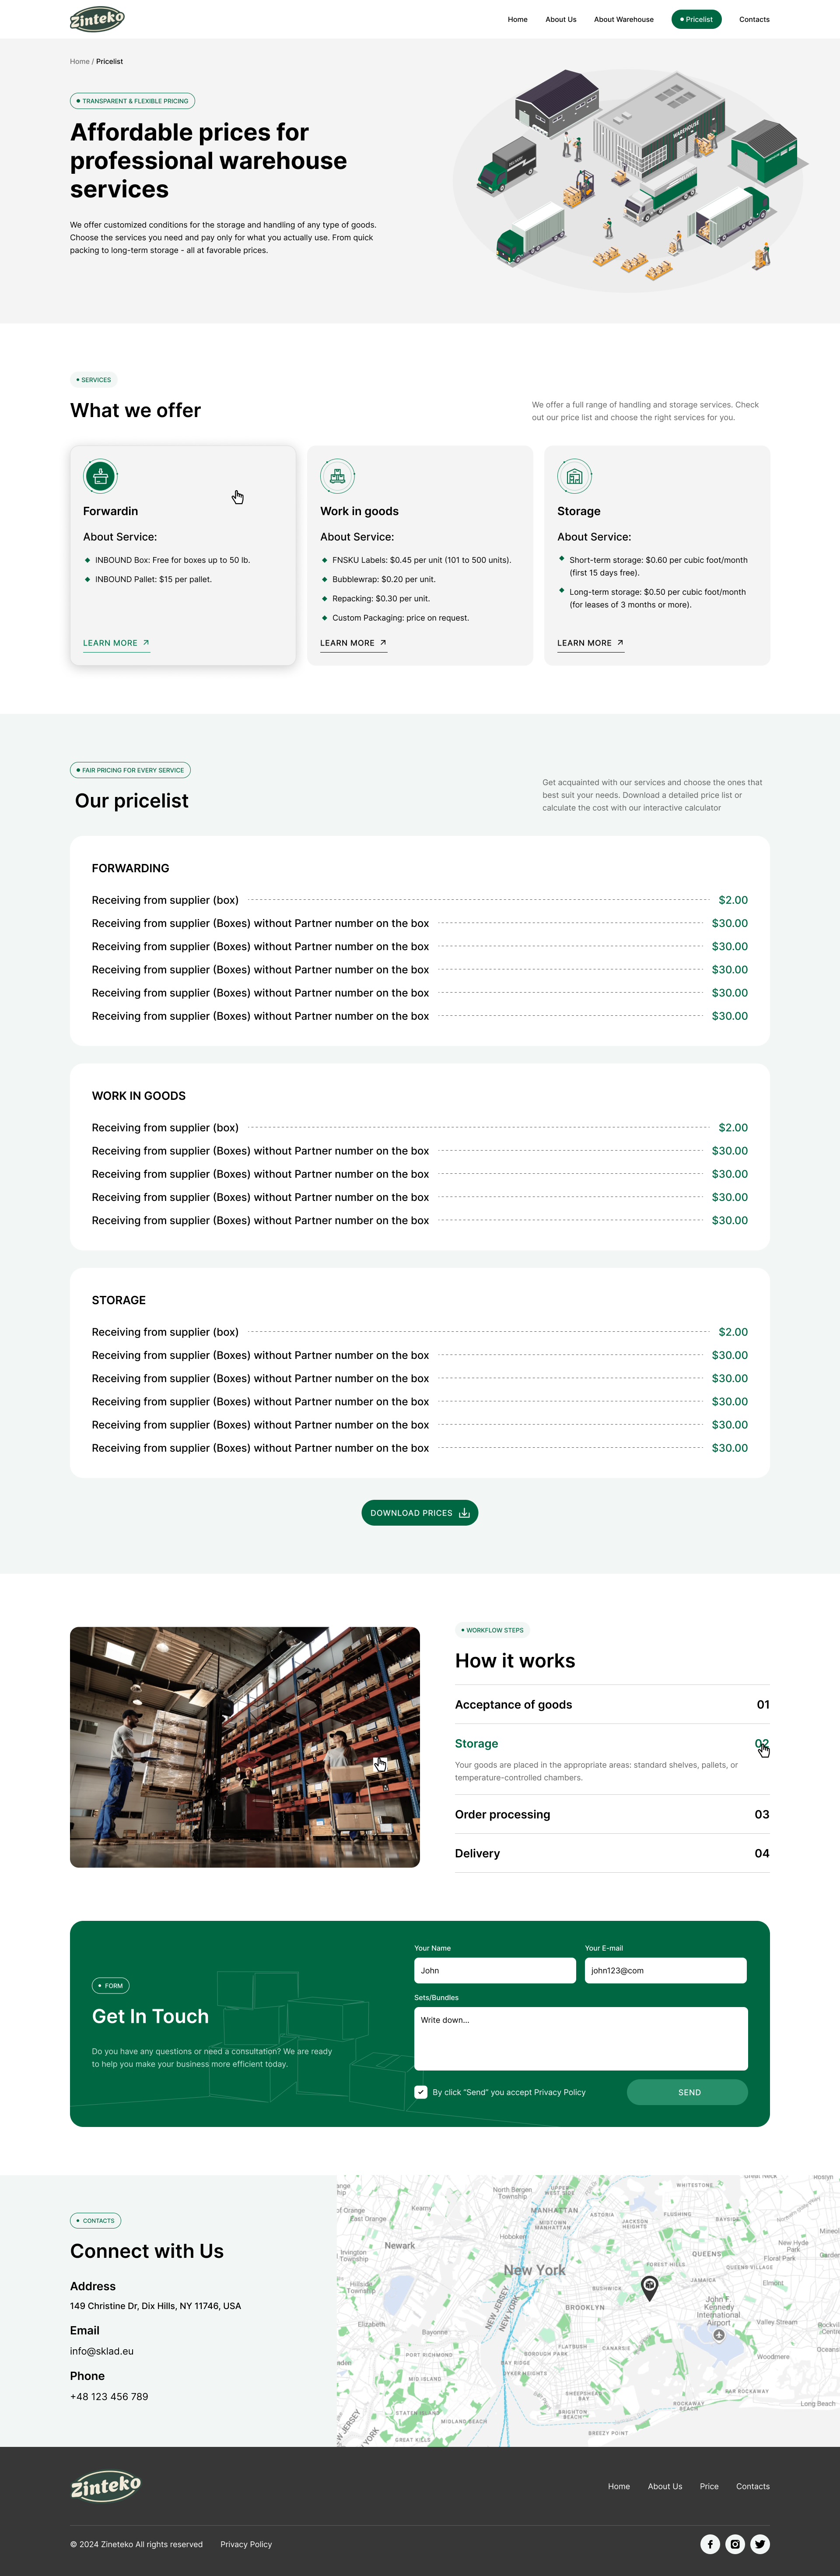Open the Instagram social icon
840x2576 pixels.
click(x=735, y=2544)
